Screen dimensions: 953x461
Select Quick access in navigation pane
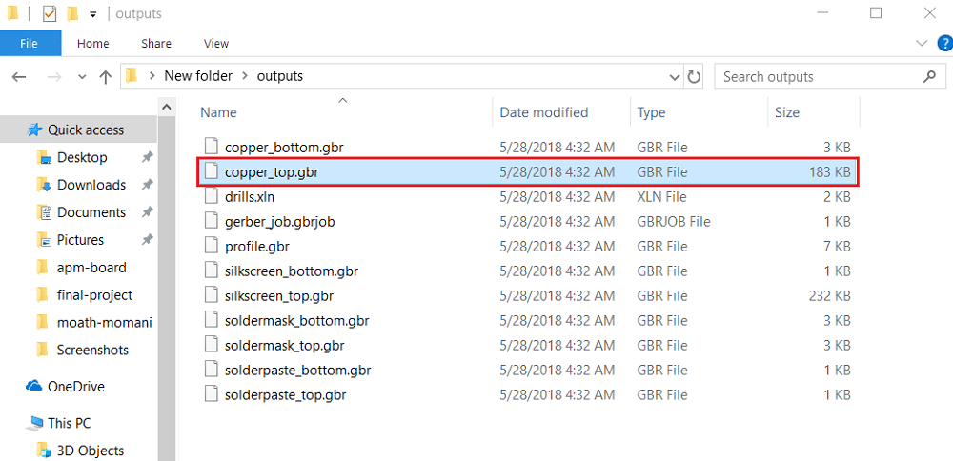tap(79, 130)
